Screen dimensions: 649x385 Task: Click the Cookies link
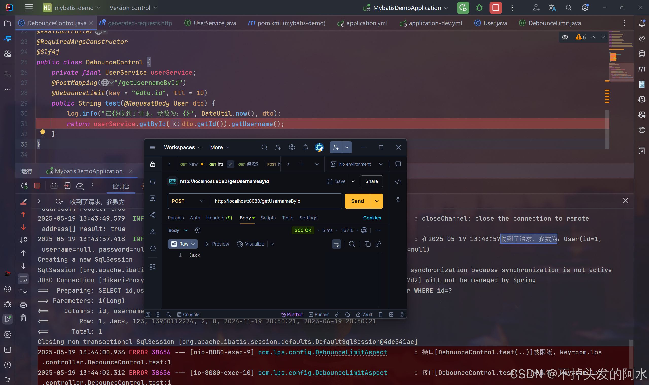(372, 218)
